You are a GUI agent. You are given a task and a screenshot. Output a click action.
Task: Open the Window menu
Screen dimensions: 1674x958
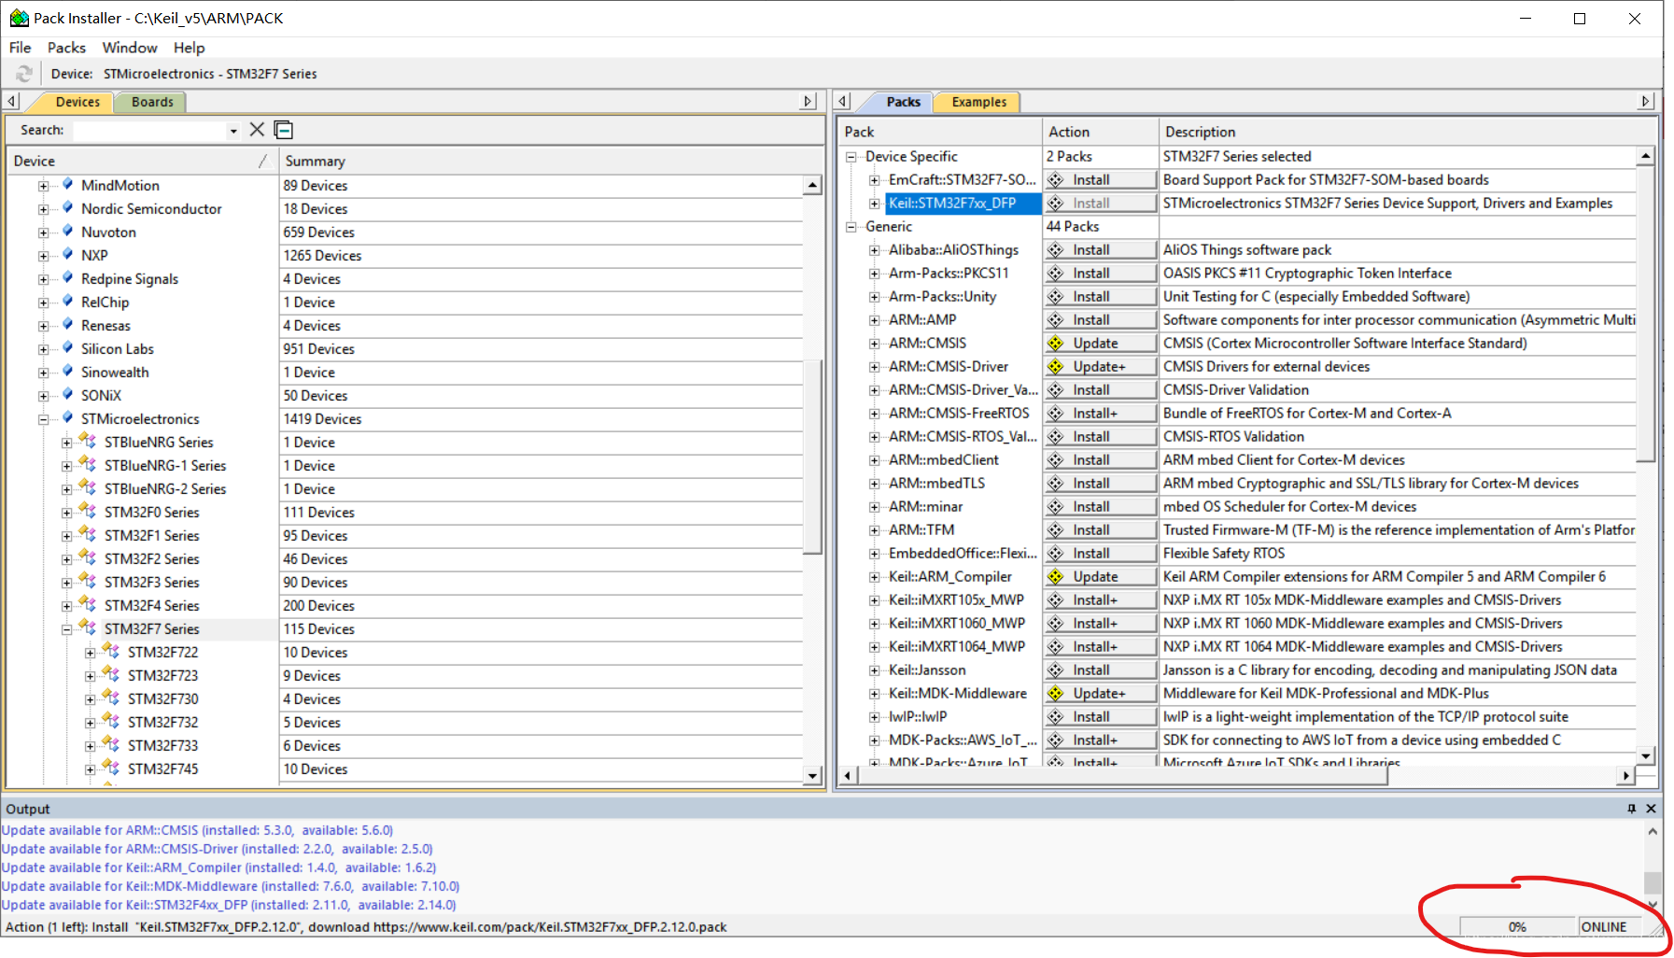(x=130, y=48)
